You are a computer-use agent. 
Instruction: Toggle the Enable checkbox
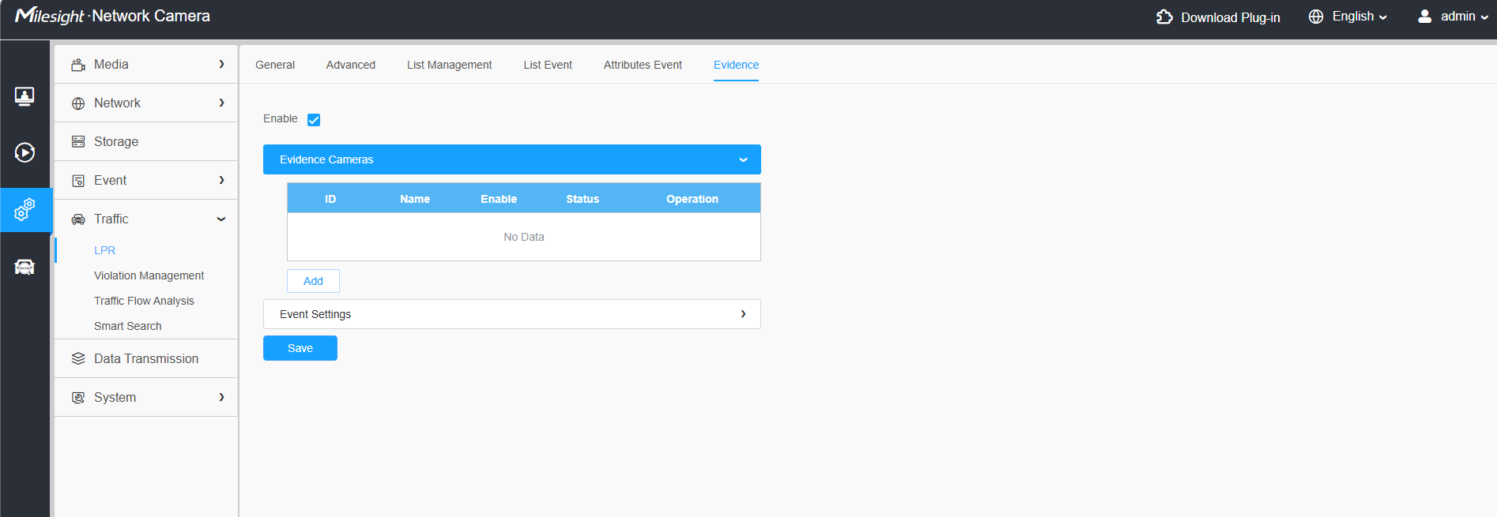[314, 120]
